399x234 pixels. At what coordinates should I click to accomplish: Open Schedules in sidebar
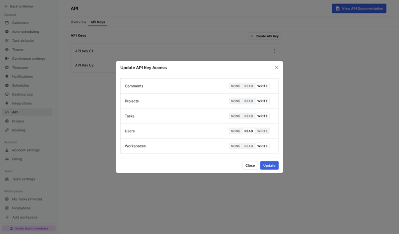pyautogui.click(x=27, y=85)
